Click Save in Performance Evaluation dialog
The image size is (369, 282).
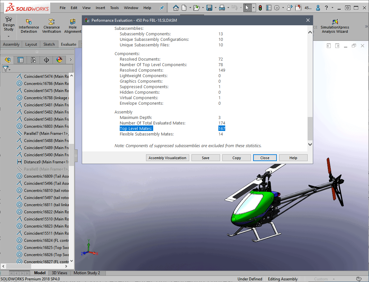[x=205, y=158]
